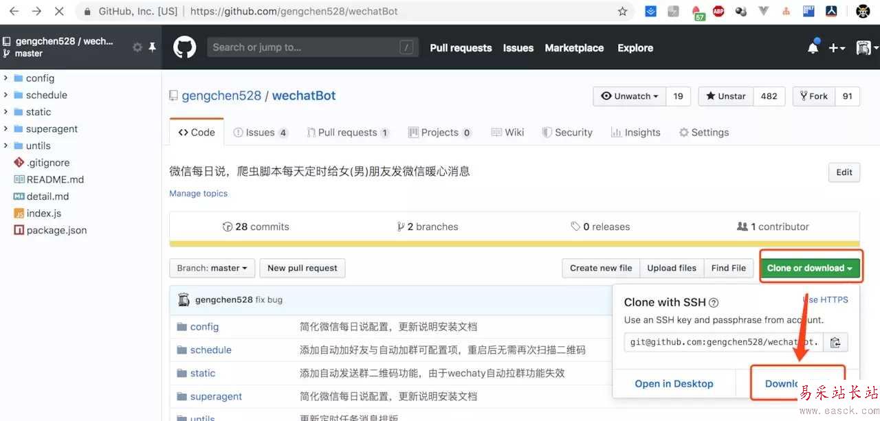
Task: Expand the superagent folder in sidebar
Action: point(5,128)
